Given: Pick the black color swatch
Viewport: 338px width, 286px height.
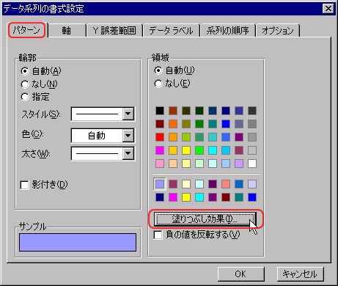Looking at the screenshot, I should pyautogui.click(x=160, y=111).
